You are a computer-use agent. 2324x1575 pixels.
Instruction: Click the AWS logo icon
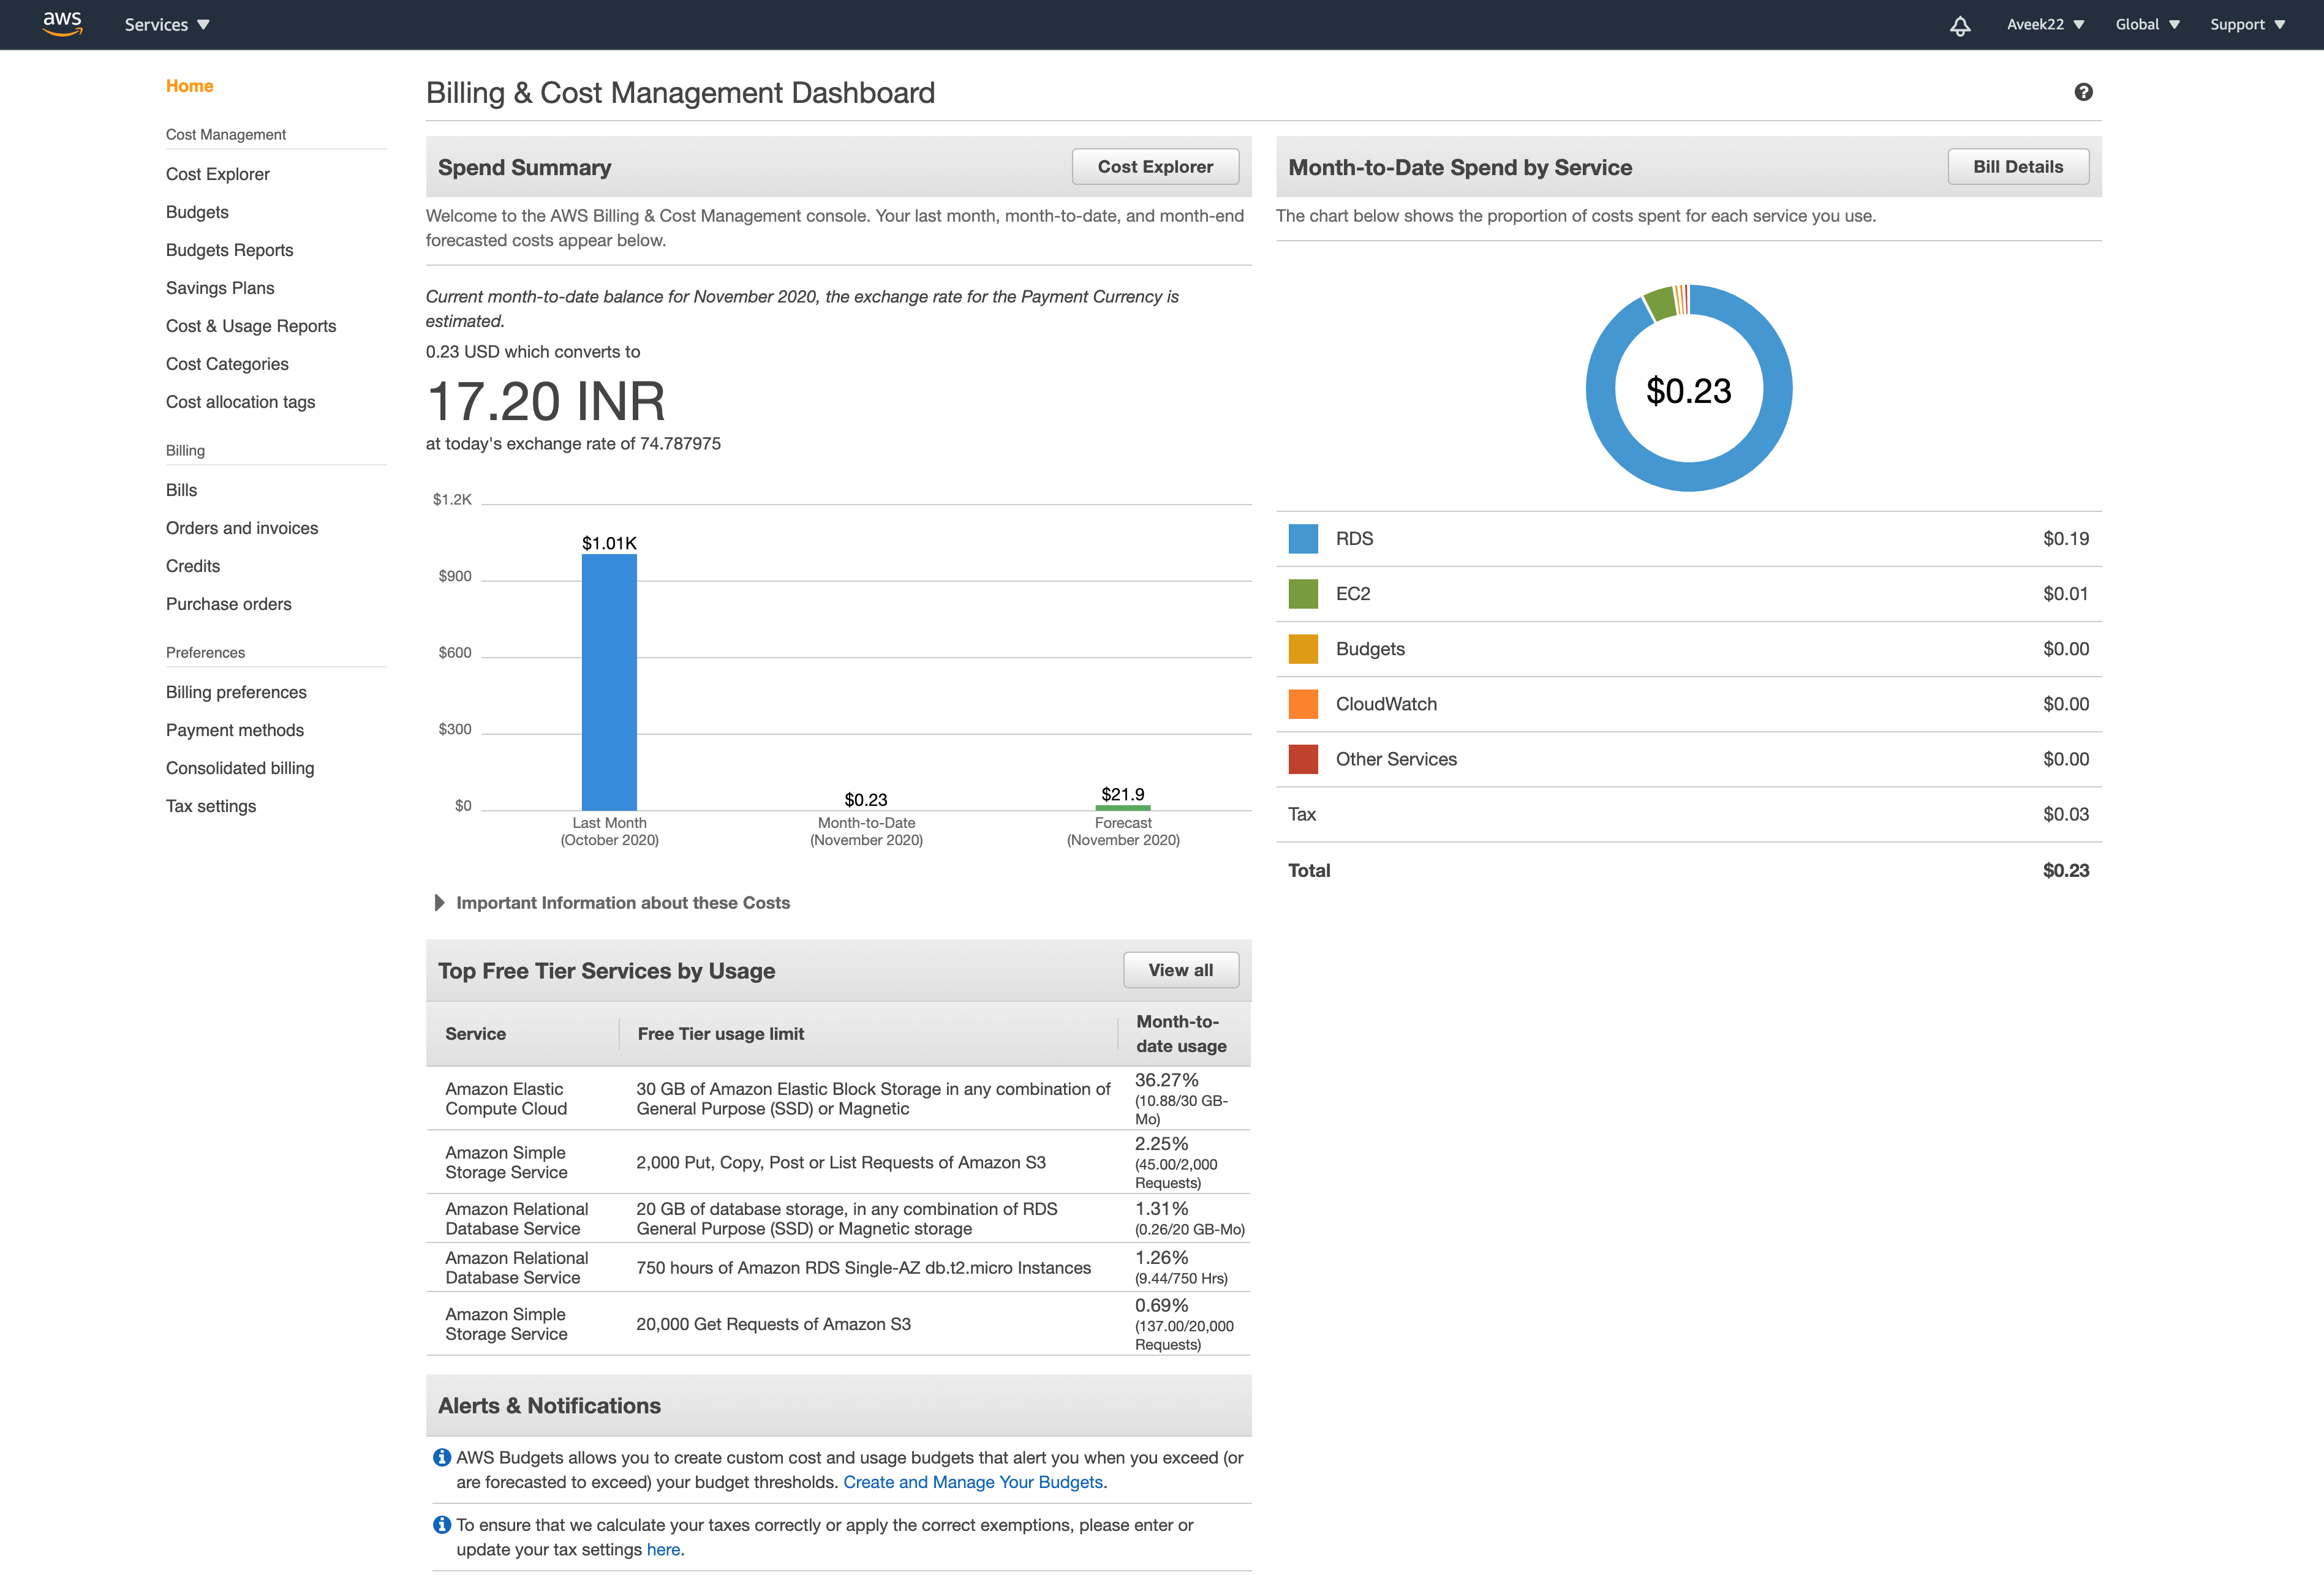[62, 24]
